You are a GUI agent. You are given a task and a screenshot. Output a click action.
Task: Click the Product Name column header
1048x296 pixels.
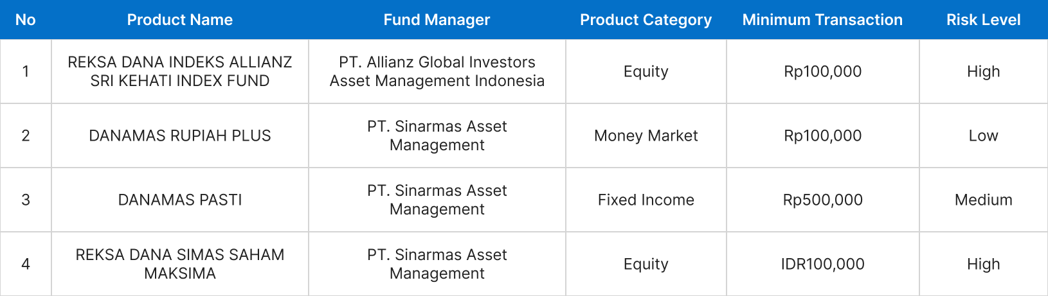tap(179, 20)
